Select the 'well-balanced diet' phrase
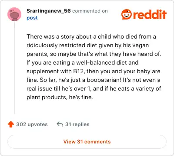Image resolution: width=174 pixels, height=156 pixels. coord(107,62)
